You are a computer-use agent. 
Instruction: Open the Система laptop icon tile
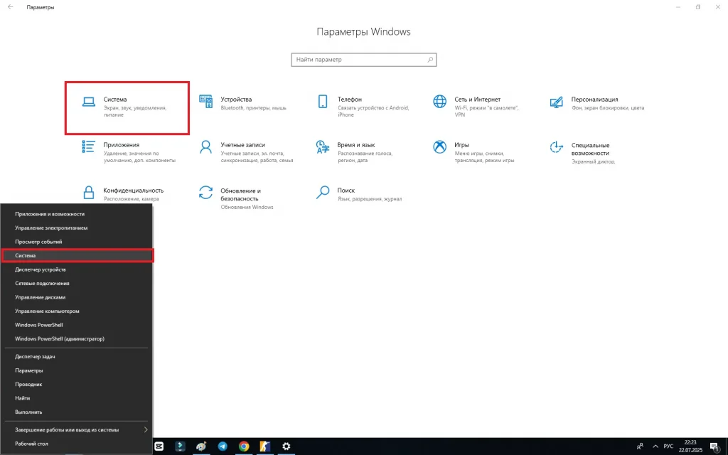(89, 102)
